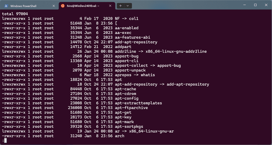The height and width of the screenshot is (145, 272).
Task: Click the '[' file name entry
Action: 116,23
